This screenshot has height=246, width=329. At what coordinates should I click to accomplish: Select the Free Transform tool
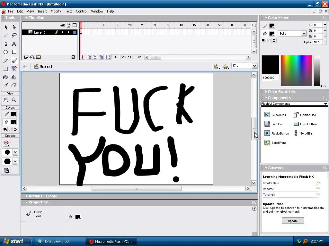tap(6, 69)
